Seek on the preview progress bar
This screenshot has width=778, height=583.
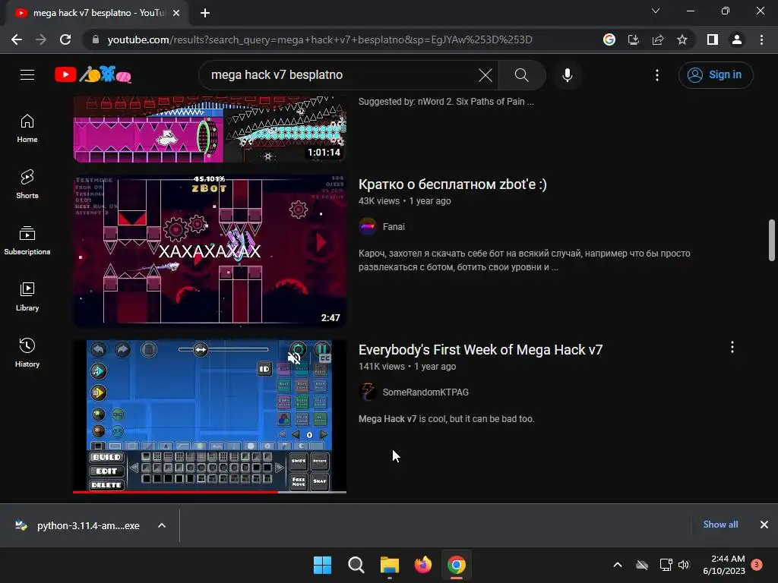210,492
